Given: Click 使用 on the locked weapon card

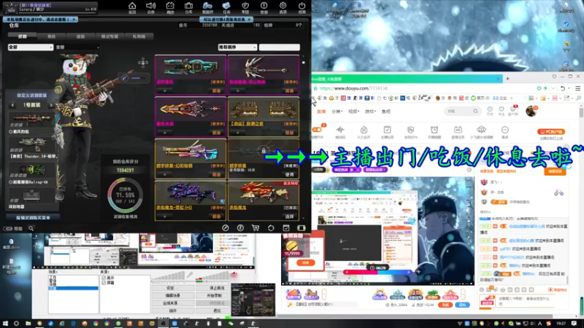Looking at the screenshot, I should [x=289, y=174].
